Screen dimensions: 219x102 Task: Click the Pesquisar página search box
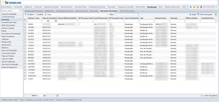(10, 11)
